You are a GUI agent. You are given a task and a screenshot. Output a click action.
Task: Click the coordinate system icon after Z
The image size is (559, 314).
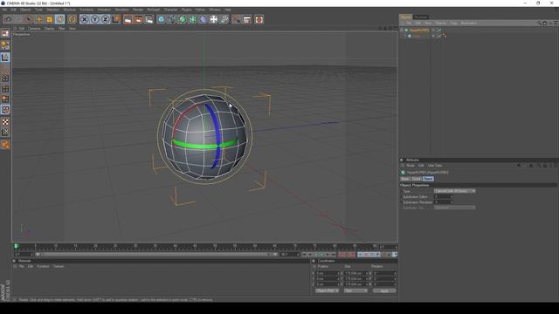(x=116, y=19)
